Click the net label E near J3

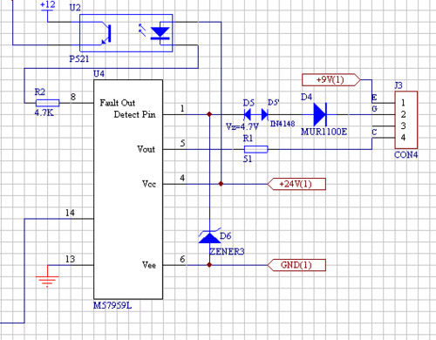[374, 98]
